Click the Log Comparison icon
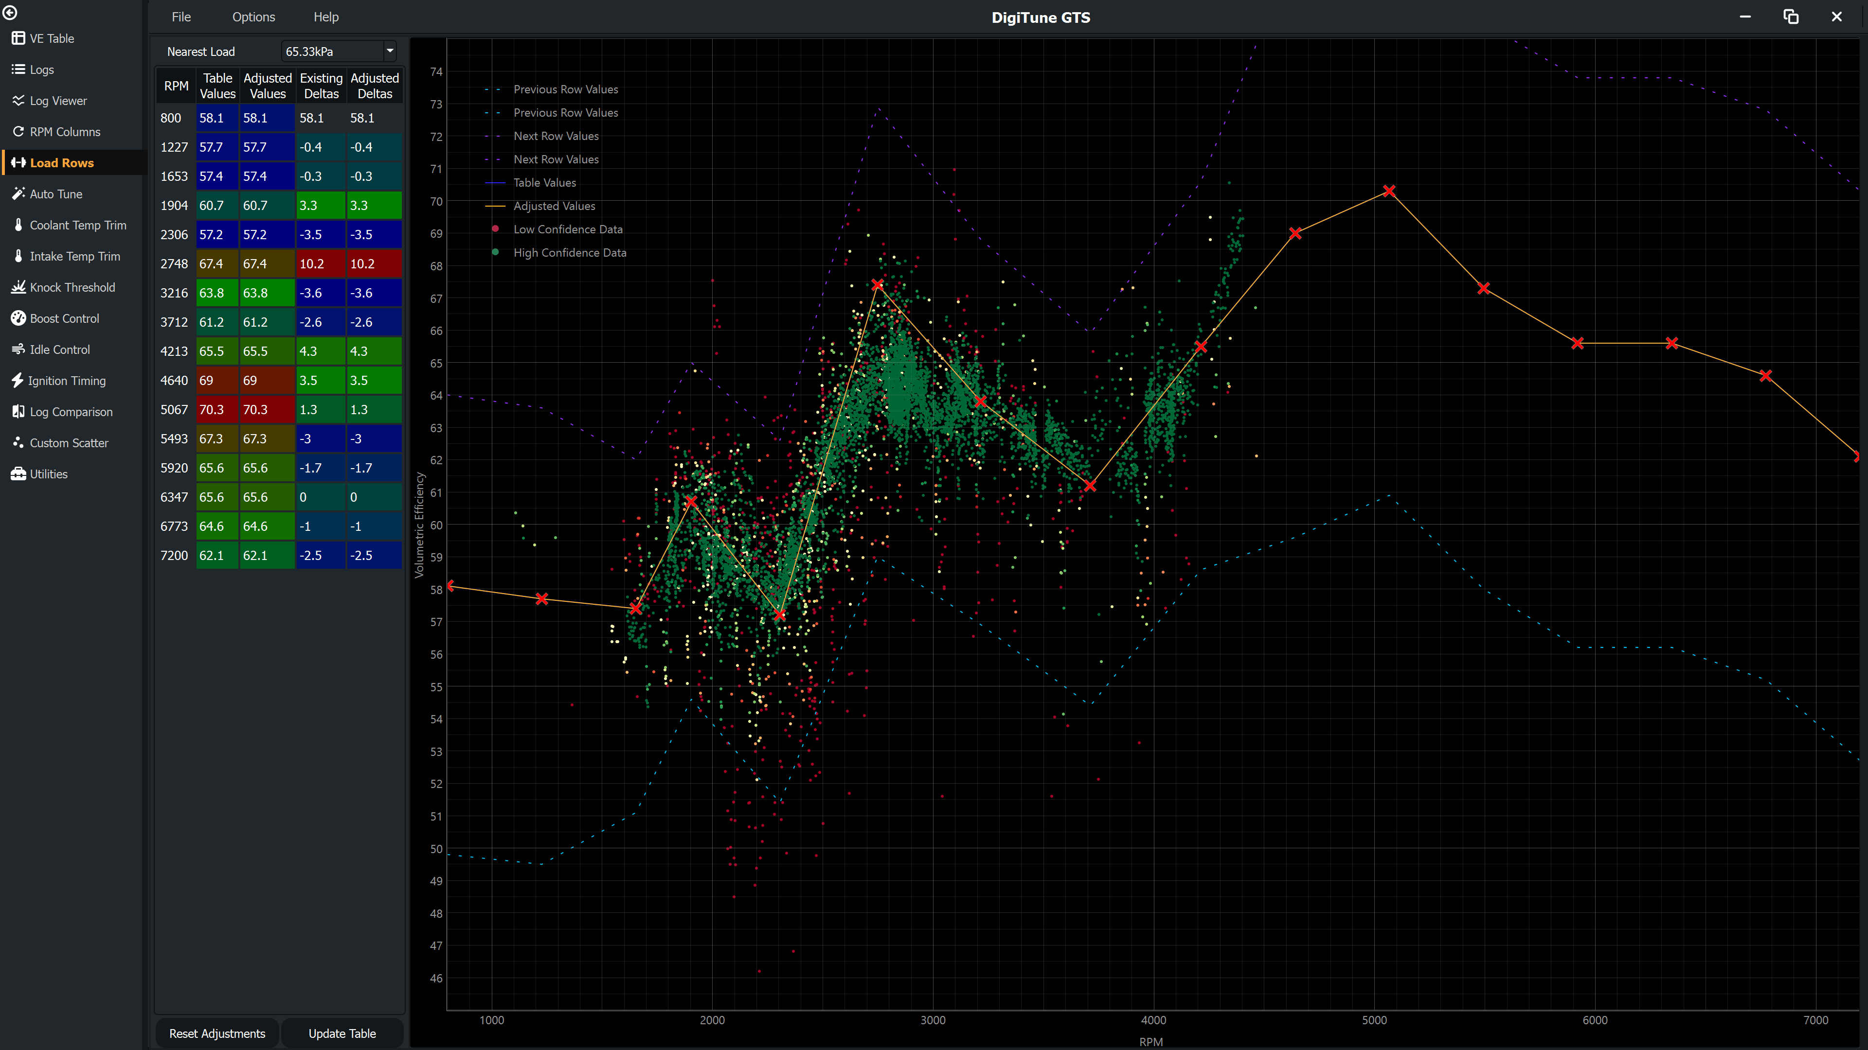 click(x=18, y=412)
